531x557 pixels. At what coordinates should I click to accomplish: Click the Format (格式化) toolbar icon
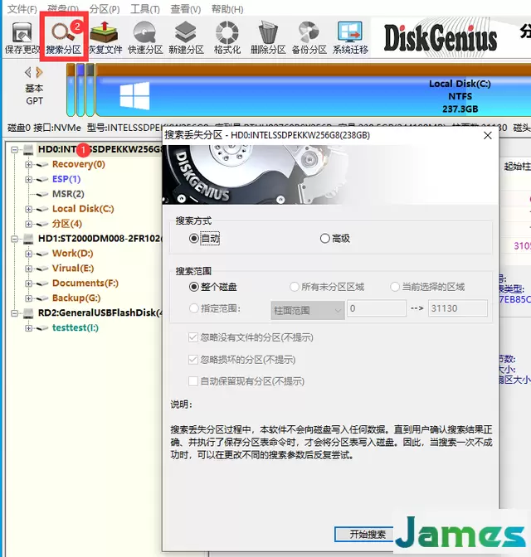click(227, 37)
